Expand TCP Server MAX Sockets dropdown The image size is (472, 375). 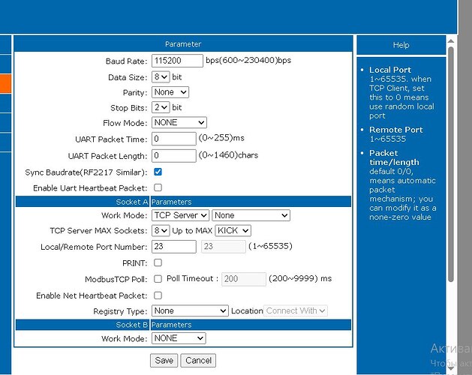click(x=161, y=230)
